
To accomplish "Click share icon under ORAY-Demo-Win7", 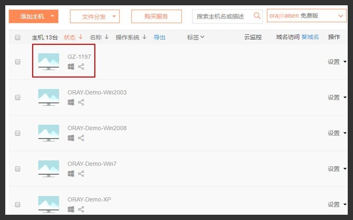I will tap(81, 174).
